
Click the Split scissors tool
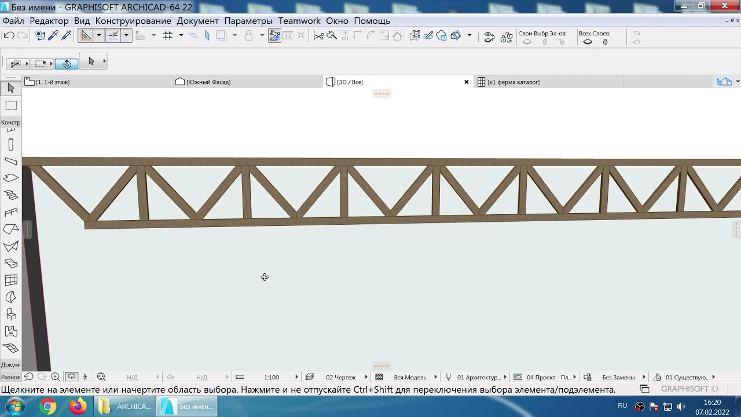pos(318,35)
